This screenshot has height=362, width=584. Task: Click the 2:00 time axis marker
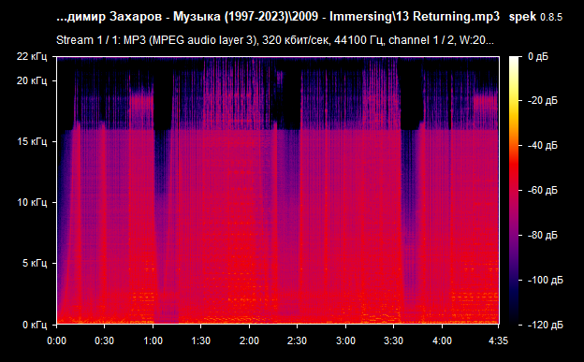pos(249,340)
